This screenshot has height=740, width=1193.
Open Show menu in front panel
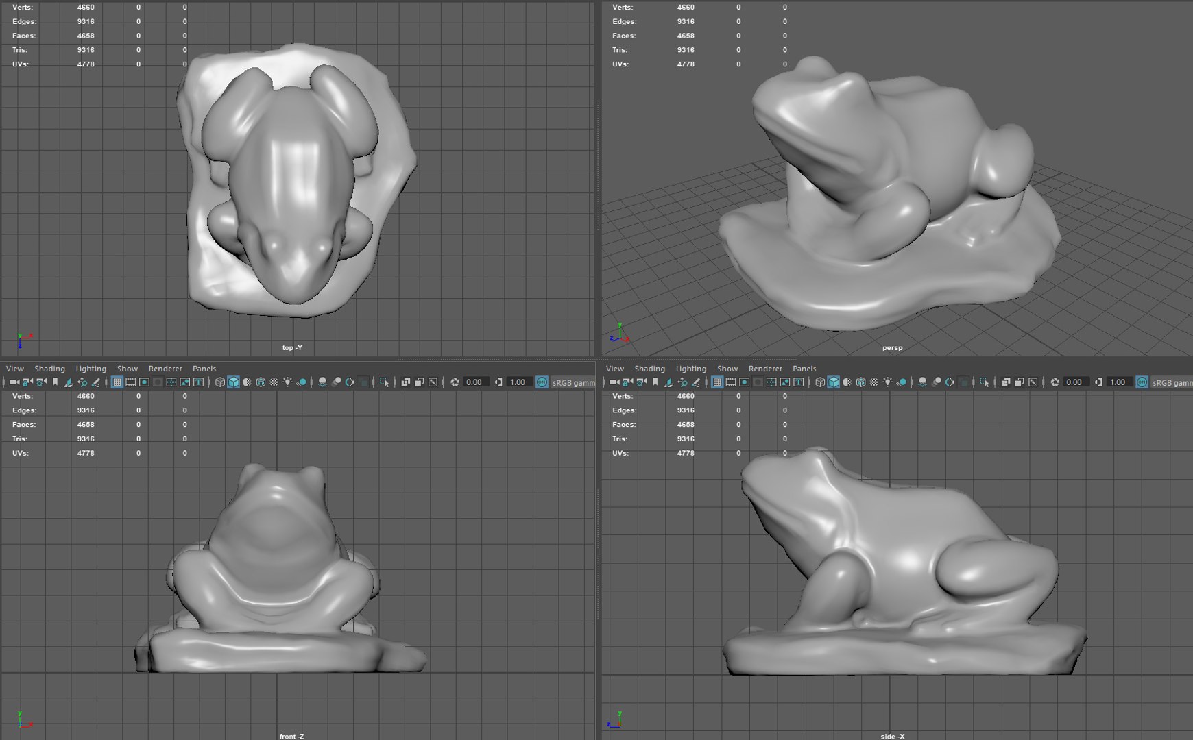point(128,369)
